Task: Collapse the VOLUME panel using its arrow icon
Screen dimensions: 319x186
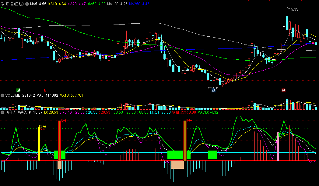Action: (2, 95)
